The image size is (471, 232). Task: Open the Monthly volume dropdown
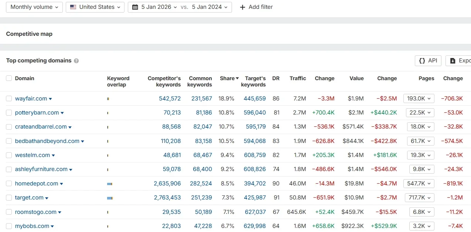click(x=34, y=7)
